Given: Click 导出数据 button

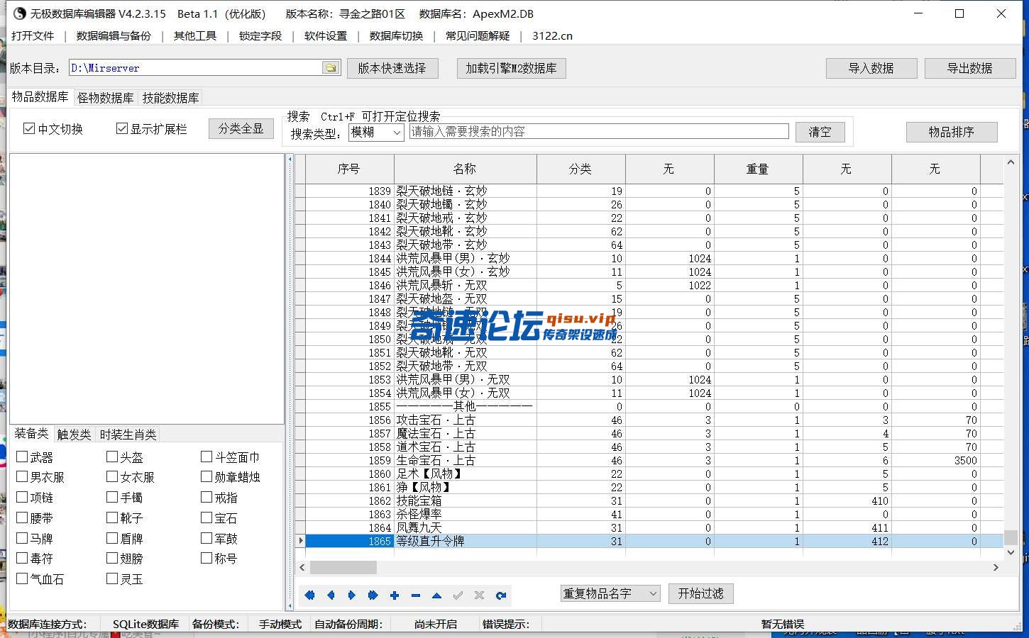Looking at the screenshot, I should (970, 68).
